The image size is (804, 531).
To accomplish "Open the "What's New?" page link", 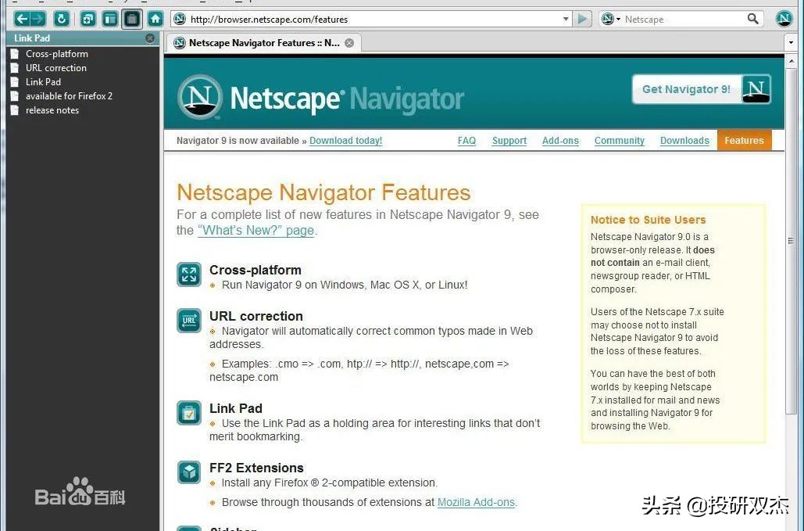I will [x=255, y=231].
